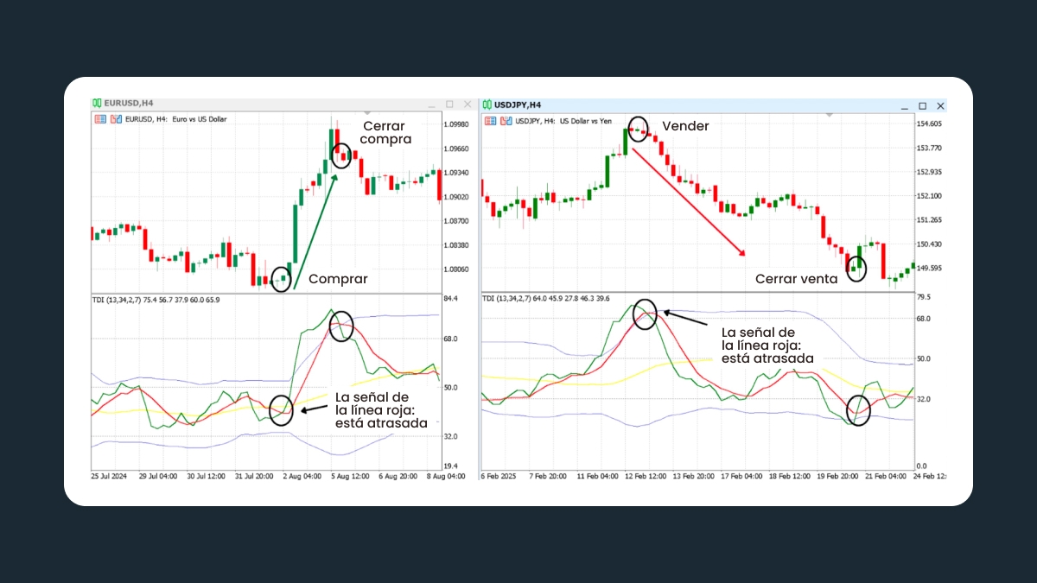This screenshot has width=1037, height=583.
Task: Click the 11 Feb 04:00 time axis label
Action: pyautogui.click(x=597, y=476)
